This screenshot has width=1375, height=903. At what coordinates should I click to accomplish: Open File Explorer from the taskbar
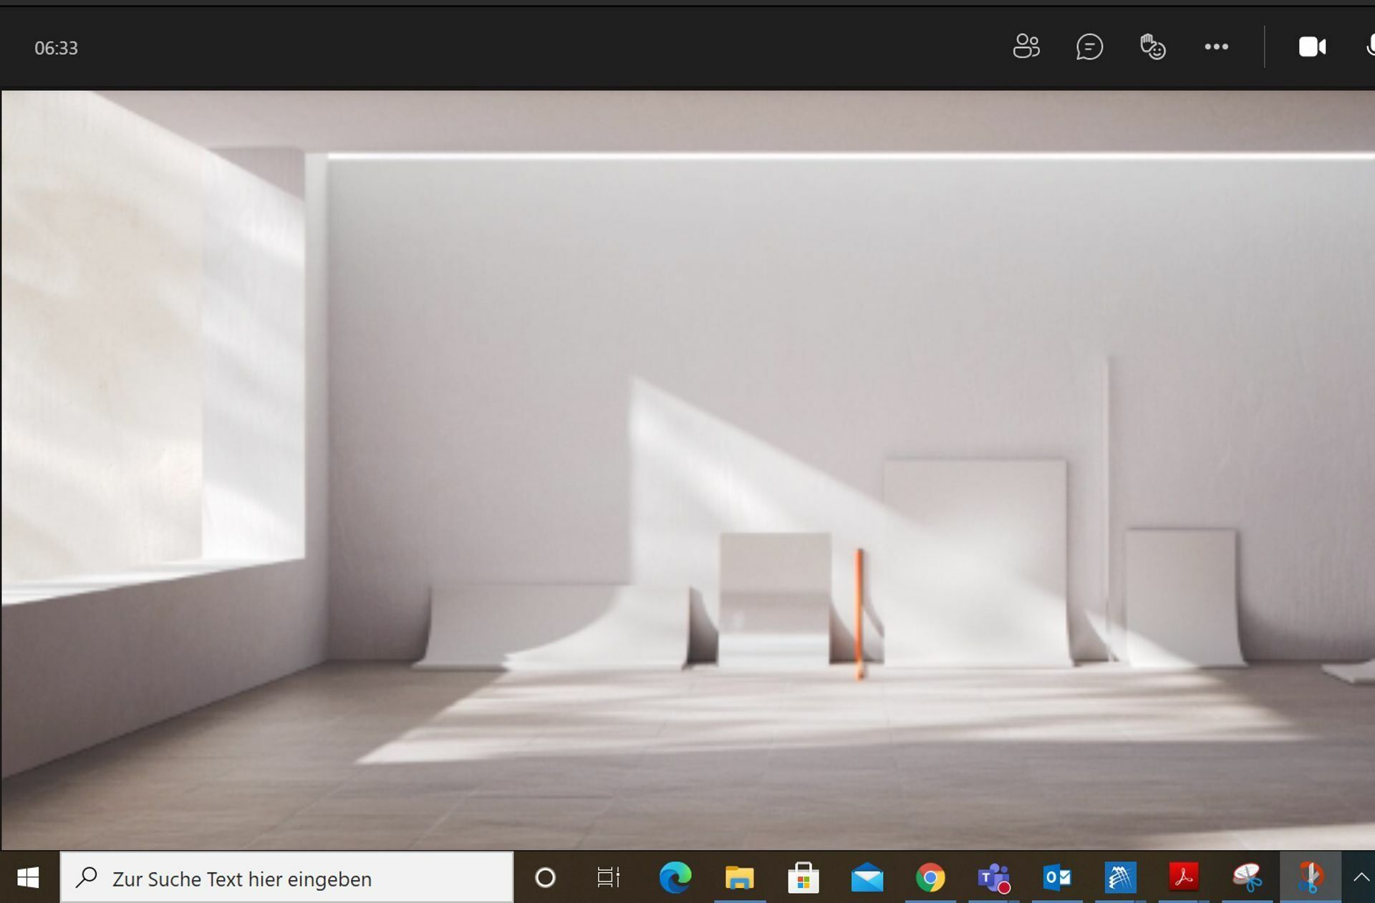pos(739,877)
